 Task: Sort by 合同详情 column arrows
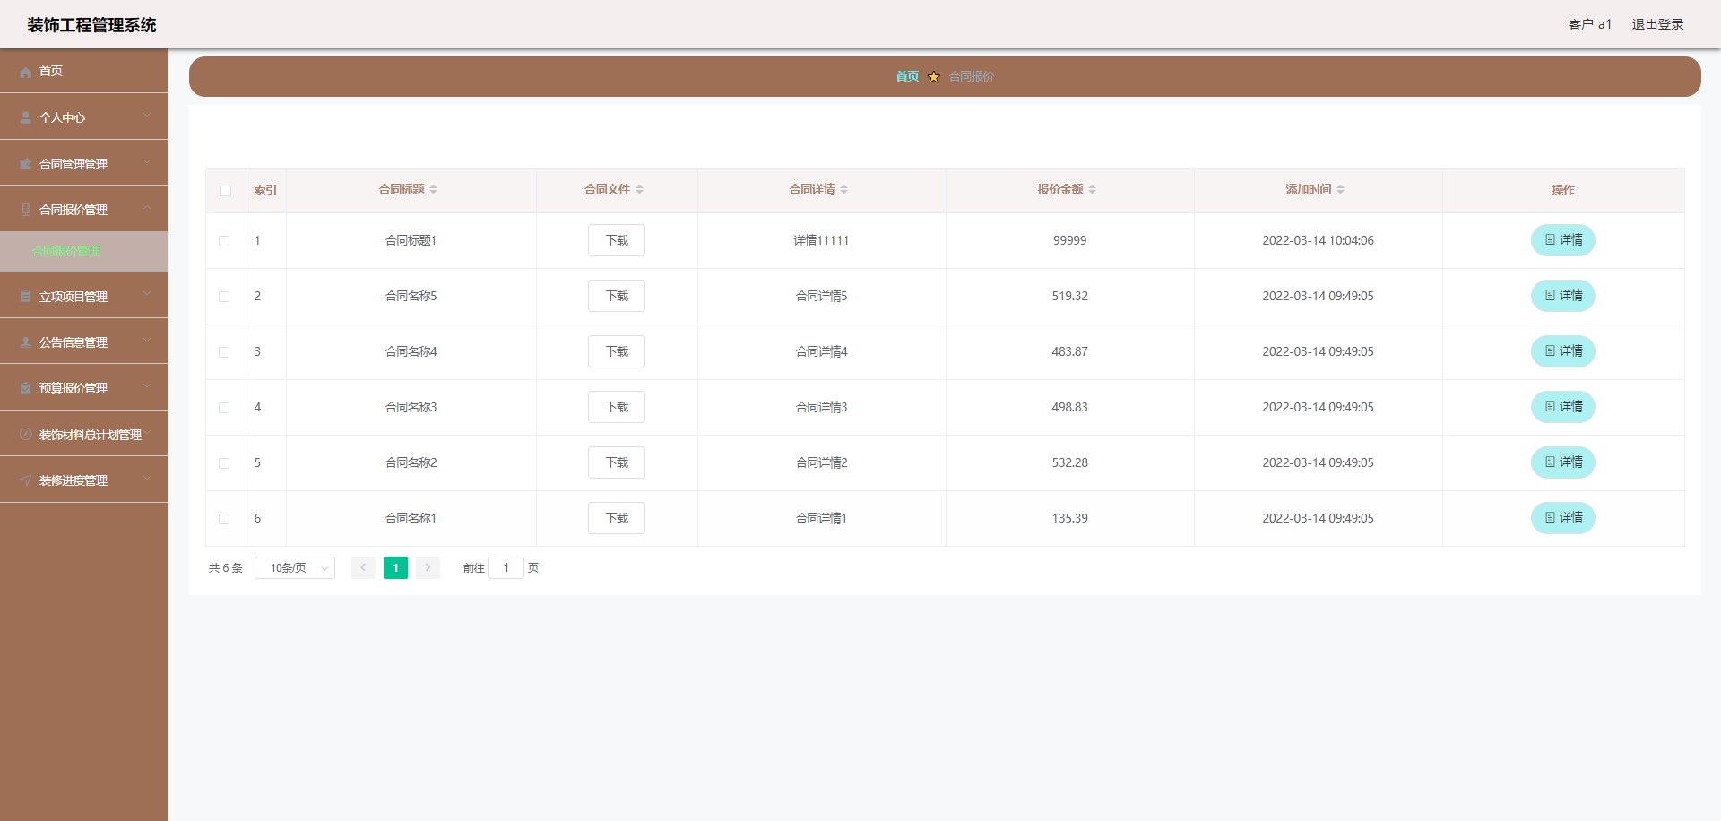pyautogui.click(x=844, y=189)
